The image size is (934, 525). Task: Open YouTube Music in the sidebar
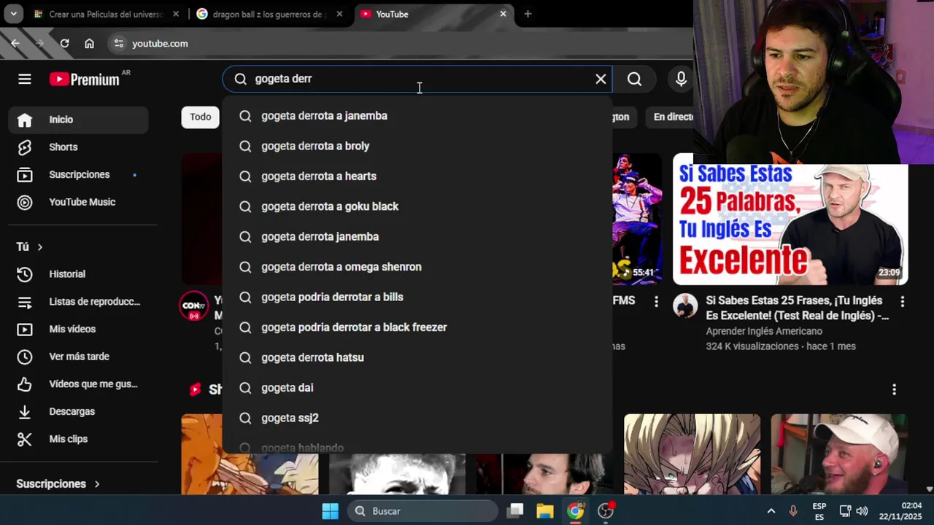click(79, 202)
